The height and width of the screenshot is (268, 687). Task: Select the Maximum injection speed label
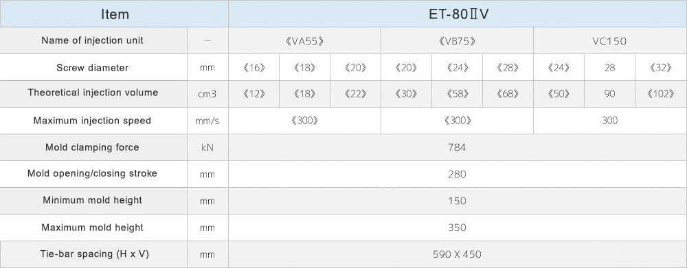pos(93,121)
